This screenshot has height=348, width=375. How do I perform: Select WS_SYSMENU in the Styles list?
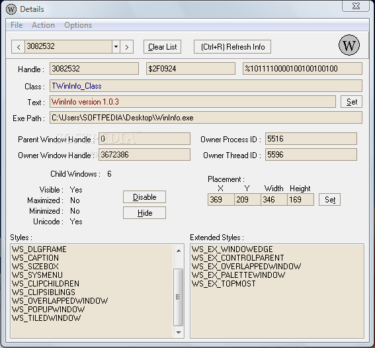[x=37, y=275]
